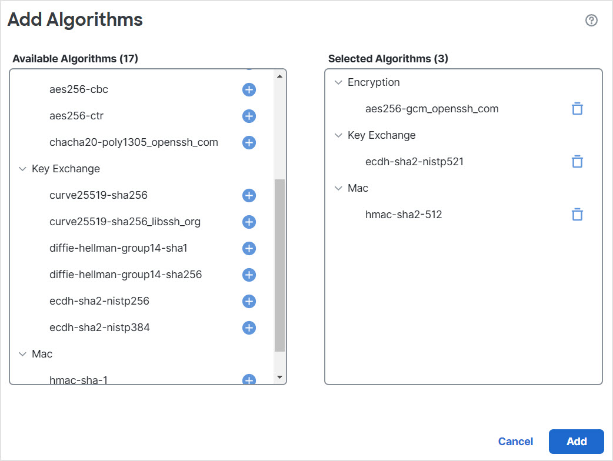Add hmac-sha-1 using its plus icon
The height and width of the screenshot is (461, 613).
point(248,380)
